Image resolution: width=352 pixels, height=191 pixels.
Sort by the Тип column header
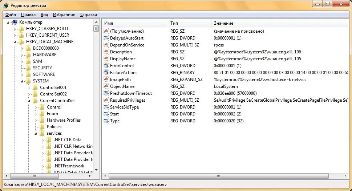[x=190, y=23]
